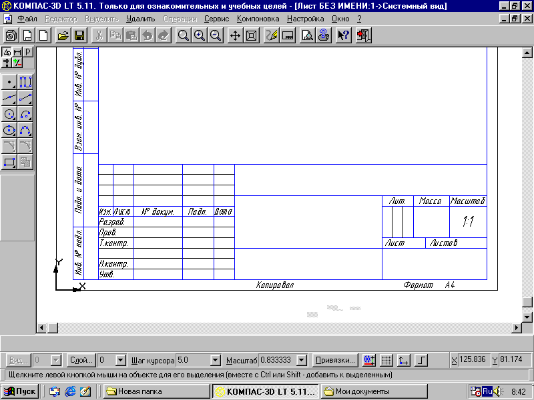Select the line segment tool
The image size is (534, 400).
pos(25,98)
